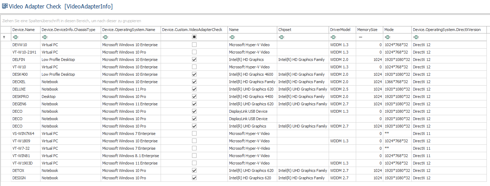Click the monitor icon beside Video Adapter Check title
This screenshot has width=490, height=186.
[x=5, y=6]
